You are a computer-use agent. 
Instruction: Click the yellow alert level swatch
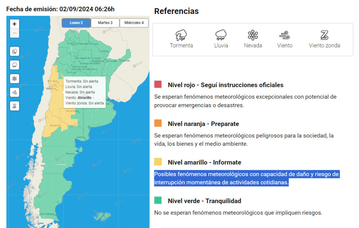(158, 162)
